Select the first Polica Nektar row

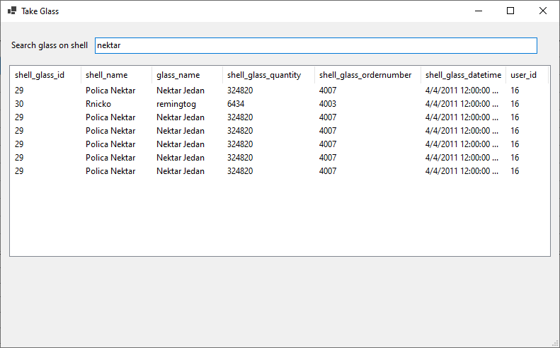(110, 91)
